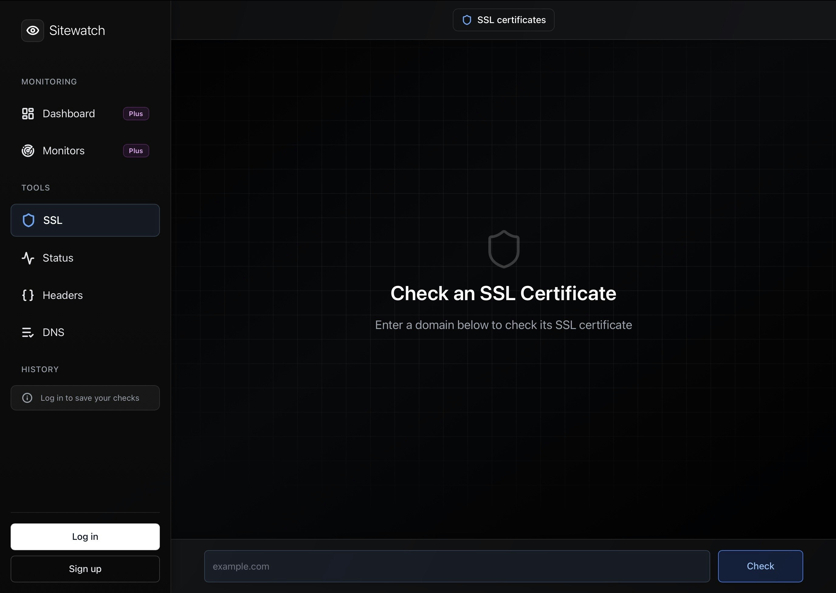Click the SSL shield icon in sidebar
This screenshot has width=836, height=593.
(29, 220)
